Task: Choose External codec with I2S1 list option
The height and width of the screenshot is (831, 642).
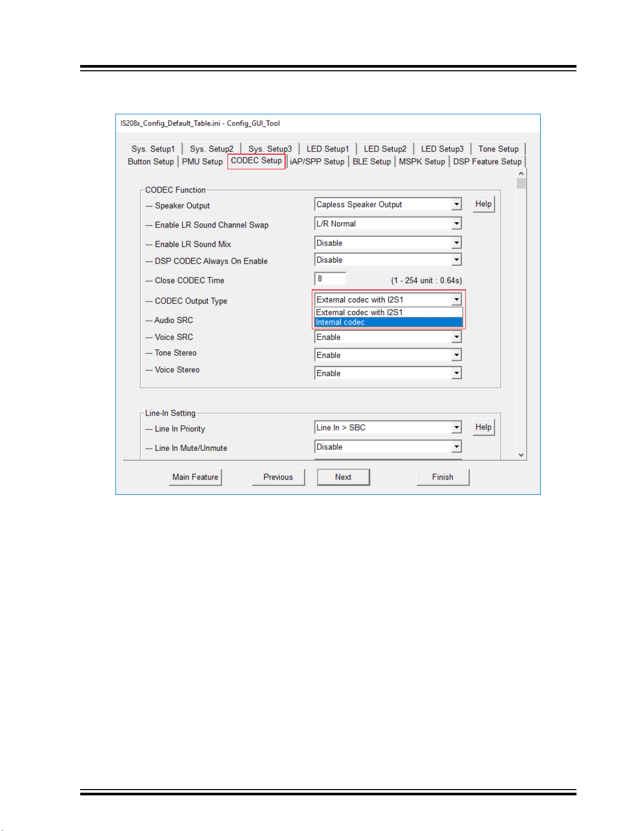Action: click(388, 312)
